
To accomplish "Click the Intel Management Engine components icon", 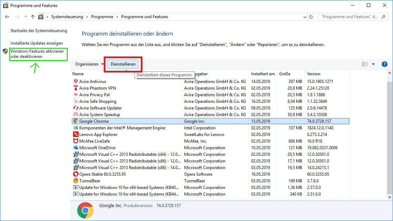I will point(75,128).
